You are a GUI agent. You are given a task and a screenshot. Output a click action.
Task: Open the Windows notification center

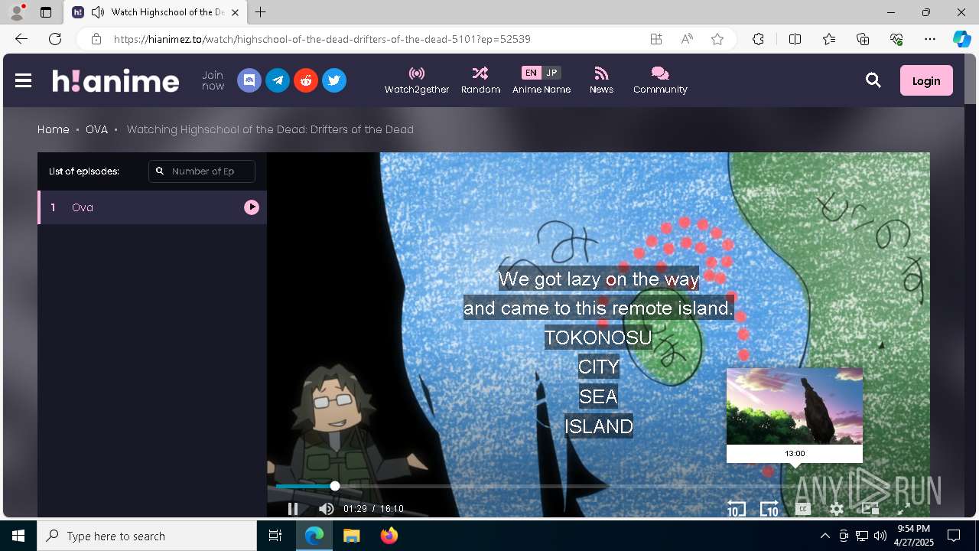pos(954,536)
